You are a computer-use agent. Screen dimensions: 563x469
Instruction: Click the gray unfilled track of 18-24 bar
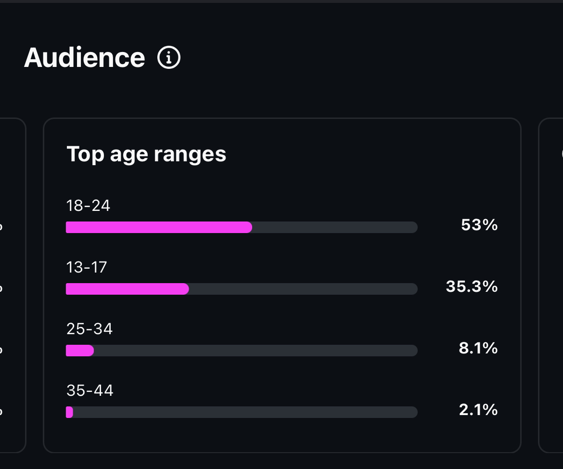[x=334, y=227]
